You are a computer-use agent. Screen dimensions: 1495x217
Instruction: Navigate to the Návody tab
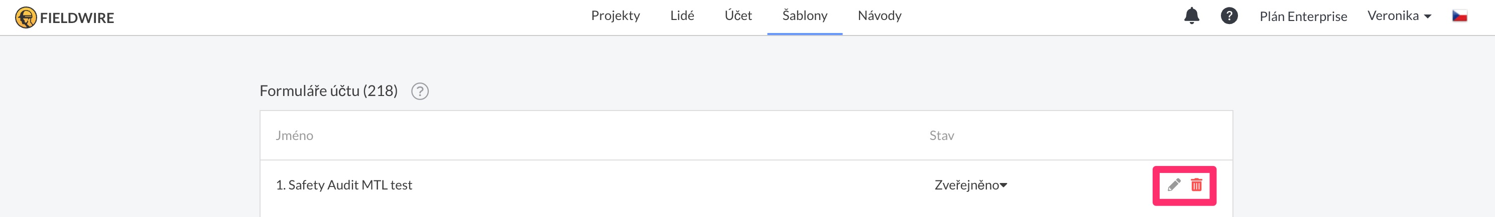(x=879, y=15)
